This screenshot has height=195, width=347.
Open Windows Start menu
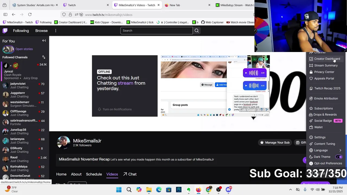point(119,190)
